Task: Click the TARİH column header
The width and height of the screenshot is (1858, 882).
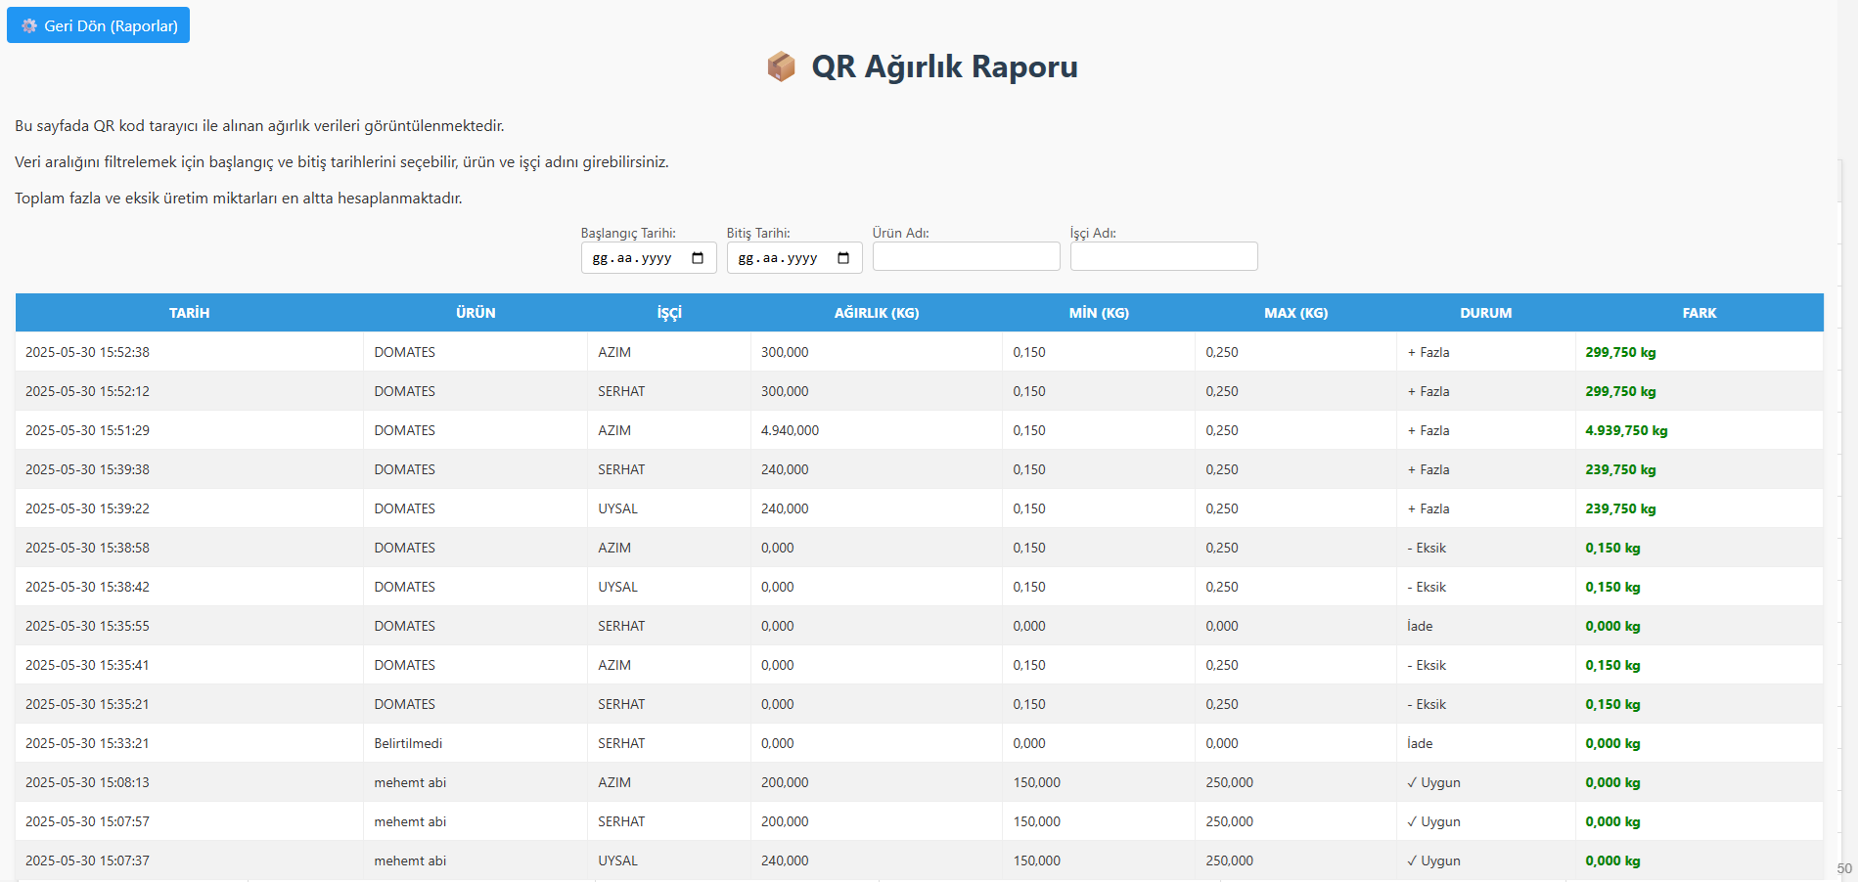Action: pos(189,313)
